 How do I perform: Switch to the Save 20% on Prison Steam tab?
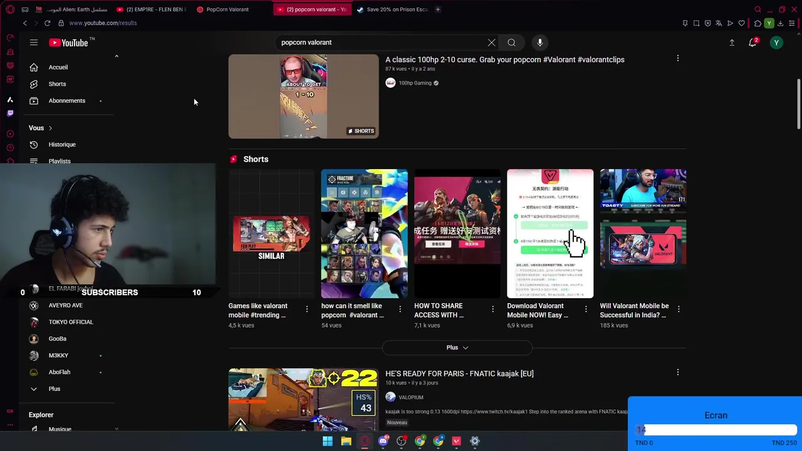pyautogui.click(x=392, y=9)
